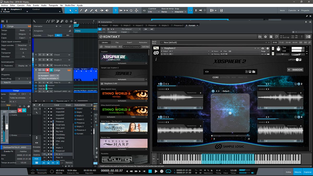Open Ethno World 6 Voices library thumbnail
Viewport: 313px width, 176px height.
coord(124,95)
